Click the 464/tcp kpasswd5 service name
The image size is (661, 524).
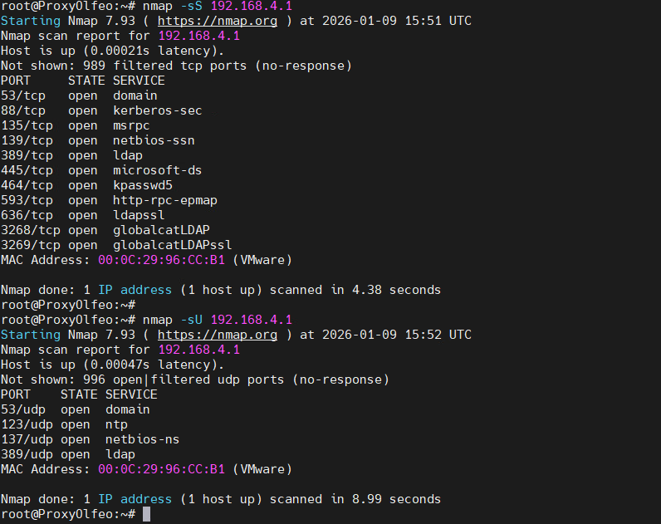[142, 185]
